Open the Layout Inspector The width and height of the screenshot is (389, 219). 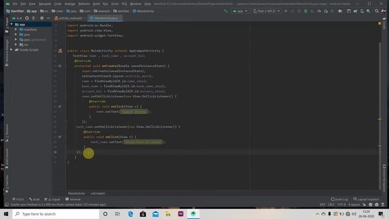coord(366,200)
